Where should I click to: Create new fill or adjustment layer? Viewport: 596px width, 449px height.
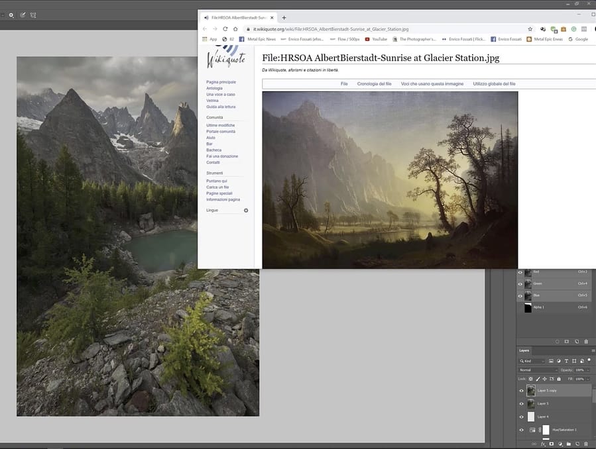[560, 444]
